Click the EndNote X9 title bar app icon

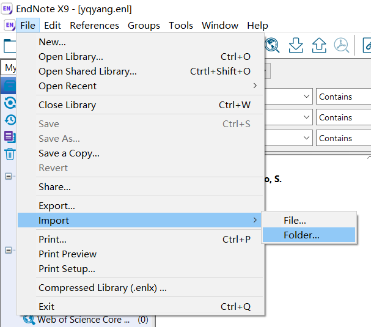click(7, 9)
